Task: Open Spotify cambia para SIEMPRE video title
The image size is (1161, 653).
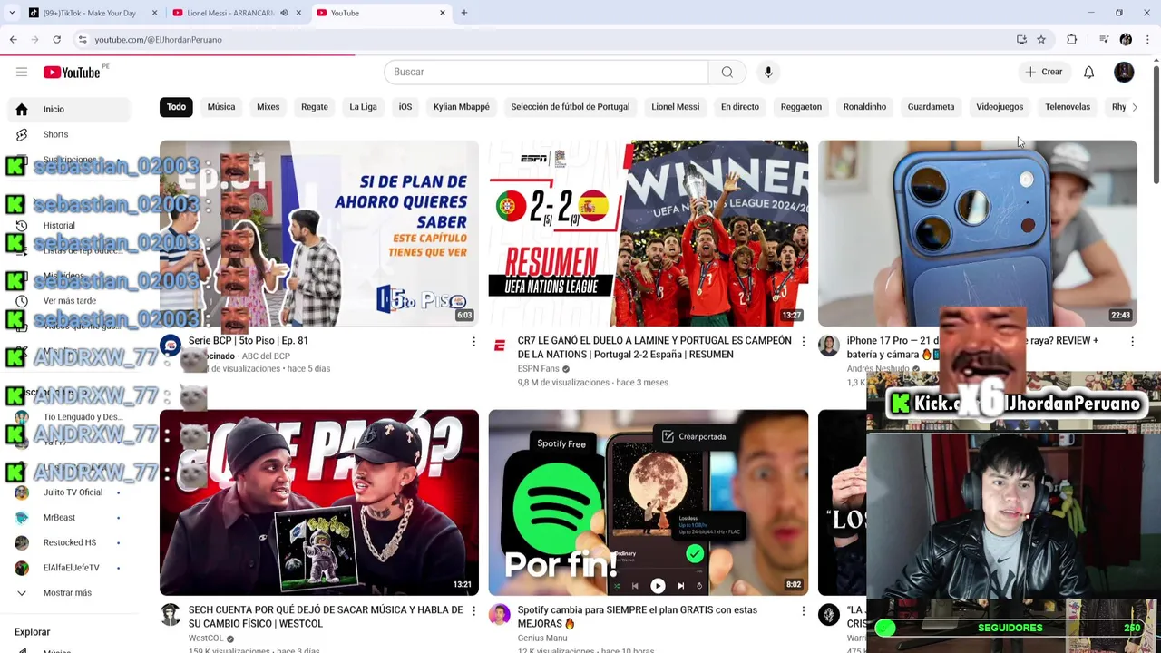Action: [x=637, y=617]
